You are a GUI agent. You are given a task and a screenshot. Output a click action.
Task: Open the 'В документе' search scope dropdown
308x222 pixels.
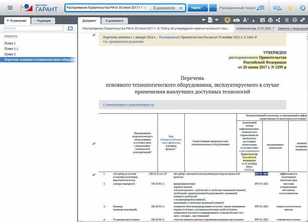[167, 8]
